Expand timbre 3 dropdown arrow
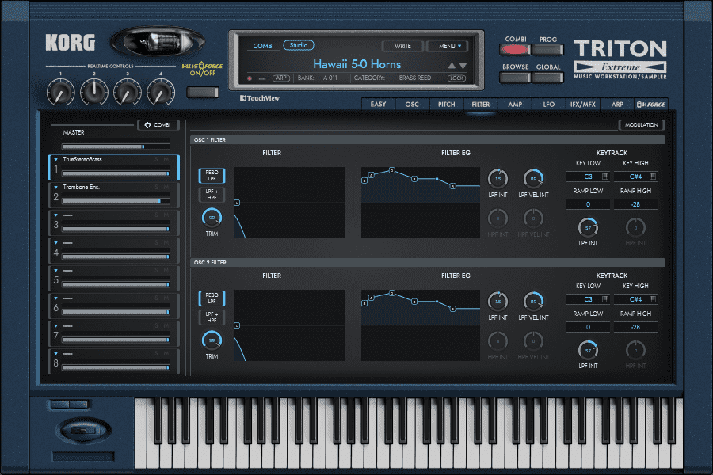 [x=56, y=215]
